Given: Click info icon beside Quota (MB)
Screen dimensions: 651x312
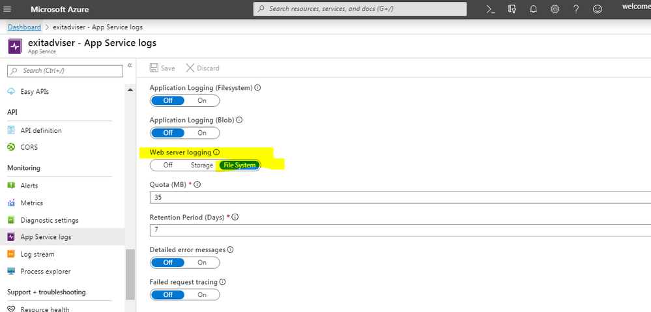Looking at the screenshot, I should click(197, 184).
